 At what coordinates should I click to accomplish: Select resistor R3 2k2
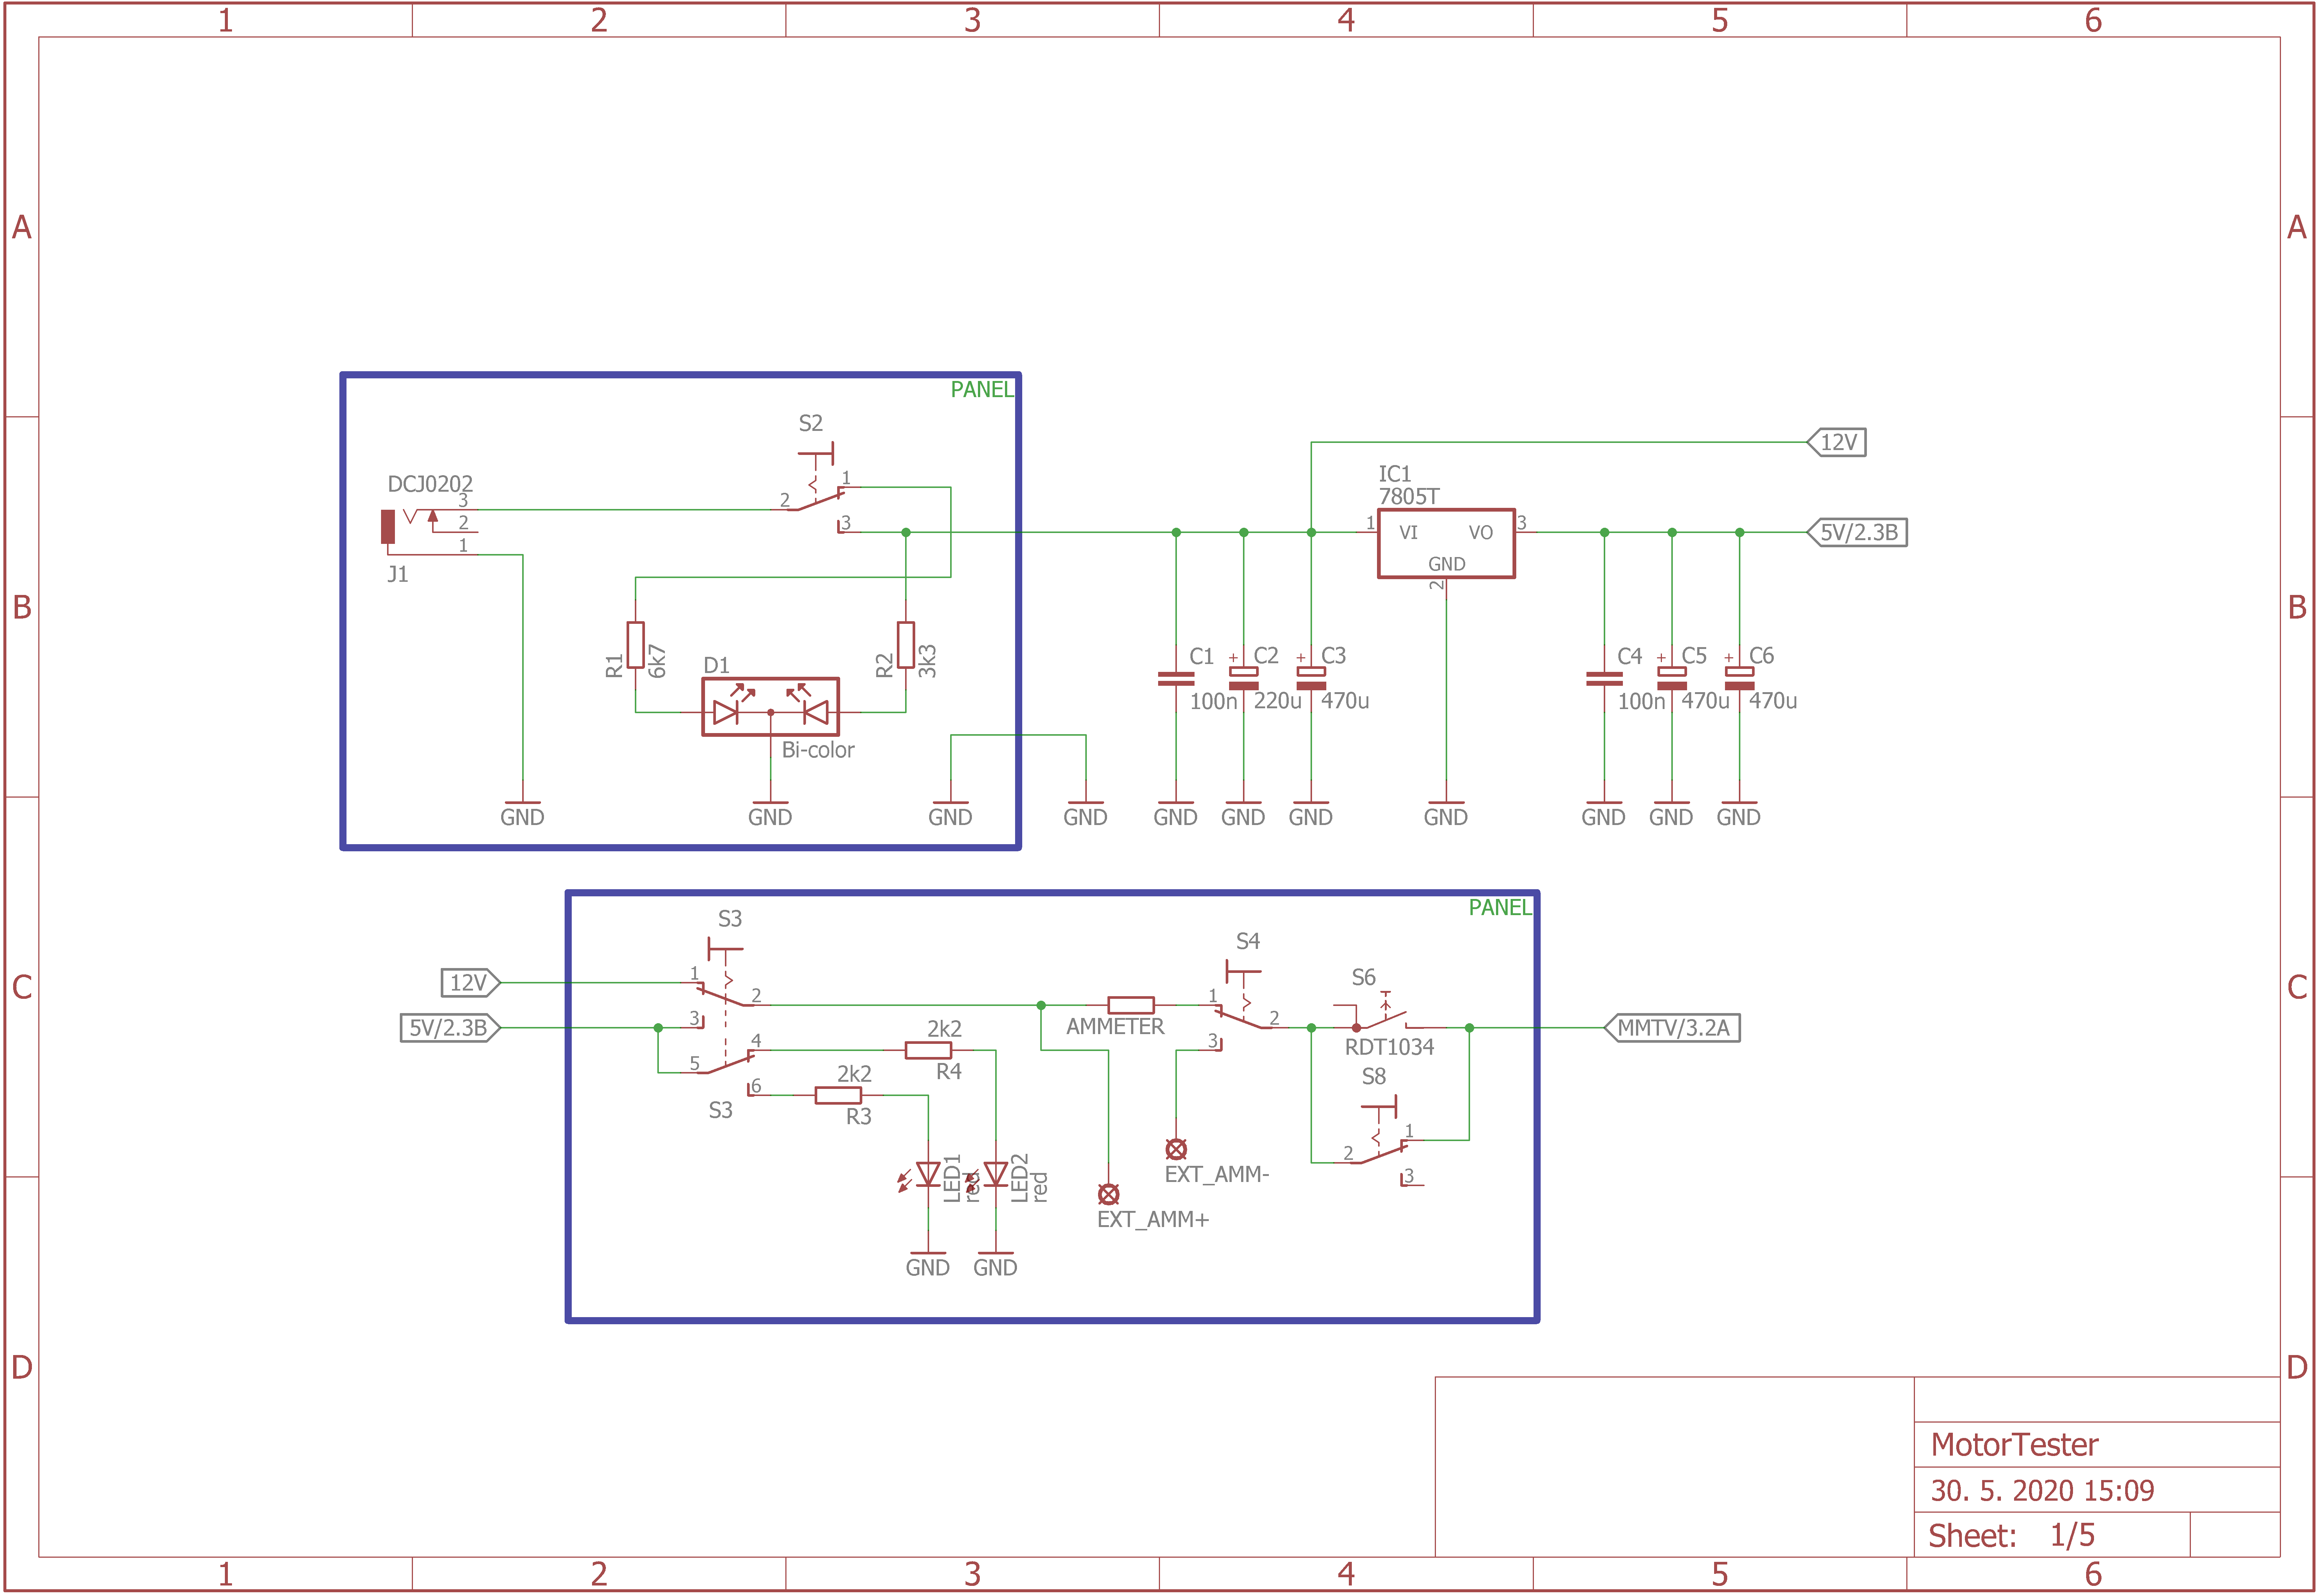tap(838, 1095)
